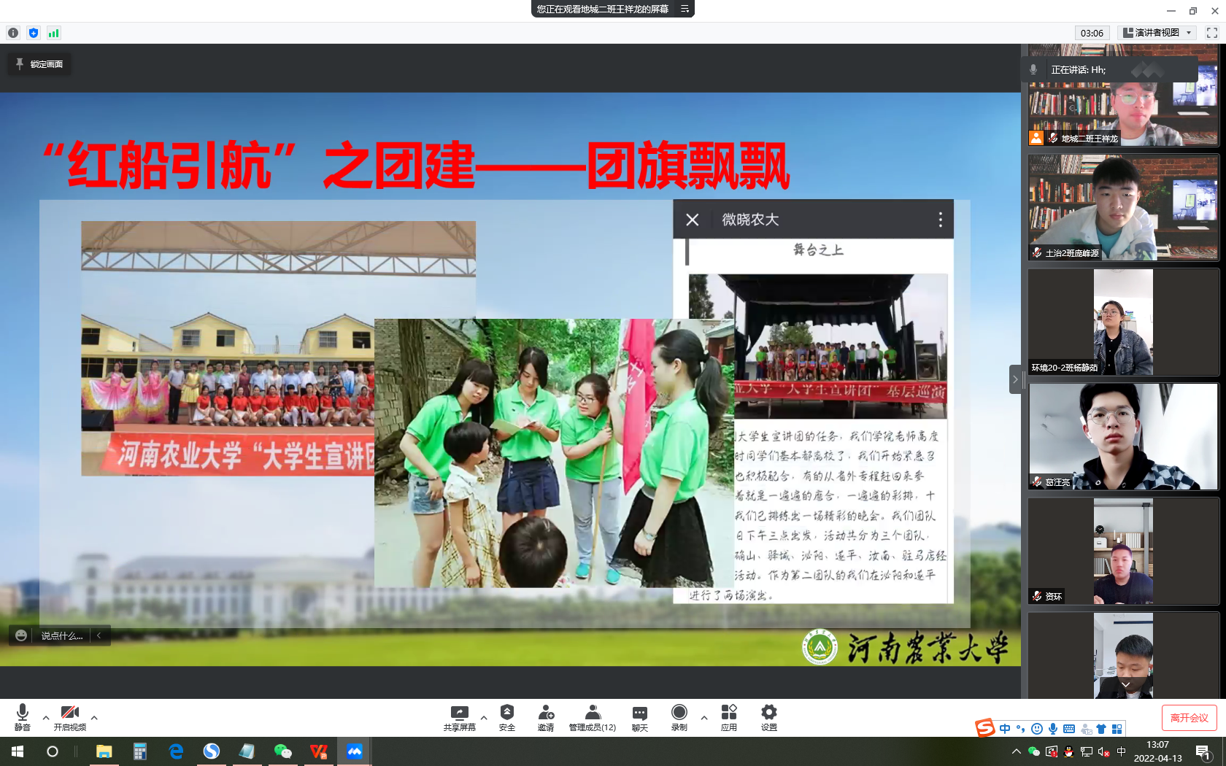Open the 邀请 invite icon
The width and height of the screenshot is (1226, 766).
(x=546, y=716)
